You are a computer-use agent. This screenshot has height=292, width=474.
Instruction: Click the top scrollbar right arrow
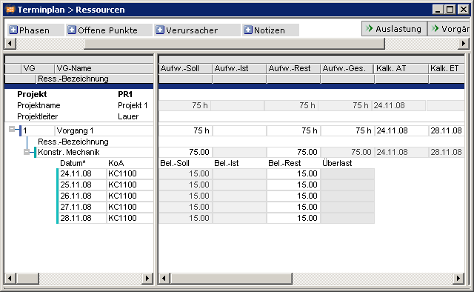coord(464,44)
